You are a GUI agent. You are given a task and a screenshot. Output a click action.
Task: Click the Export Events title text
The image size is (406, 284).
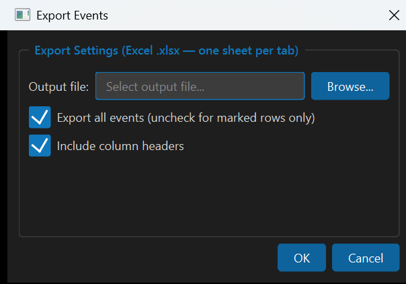(x=72, y=15)
